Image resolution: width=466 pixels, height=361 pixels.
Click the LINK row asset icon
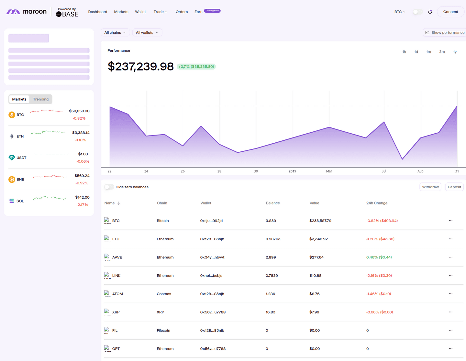[x=107, y=276]
